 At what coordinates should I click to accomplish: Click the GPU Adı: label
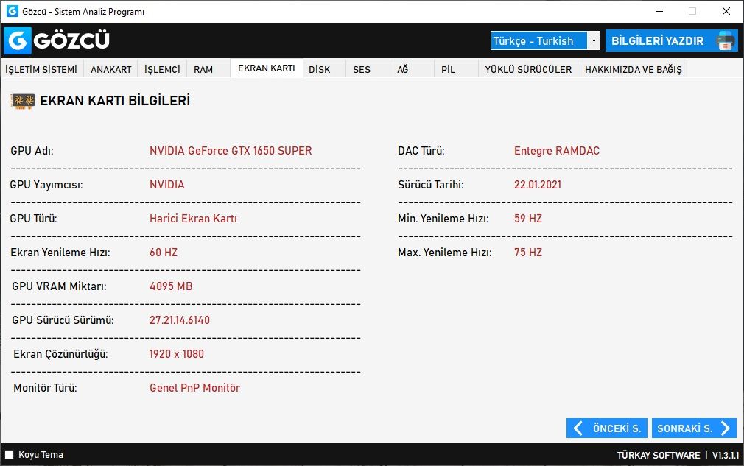point(32,151)
